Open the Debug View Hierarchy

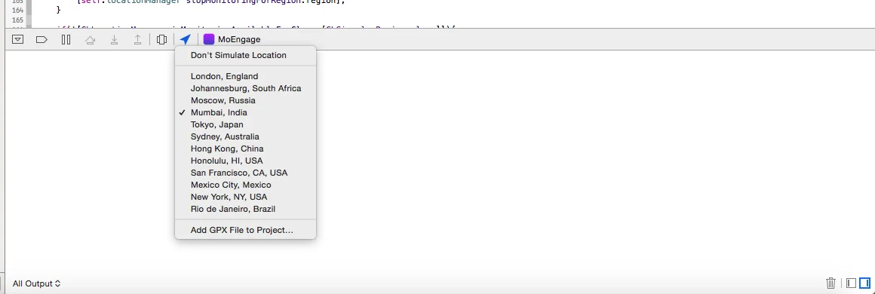(162, 40)
